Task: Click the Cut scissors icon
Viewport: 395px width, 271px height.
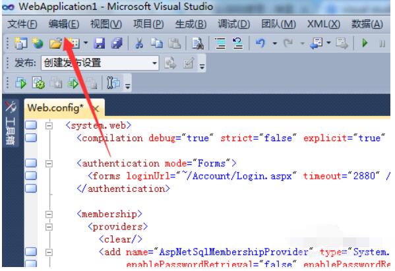Action: 139,44
